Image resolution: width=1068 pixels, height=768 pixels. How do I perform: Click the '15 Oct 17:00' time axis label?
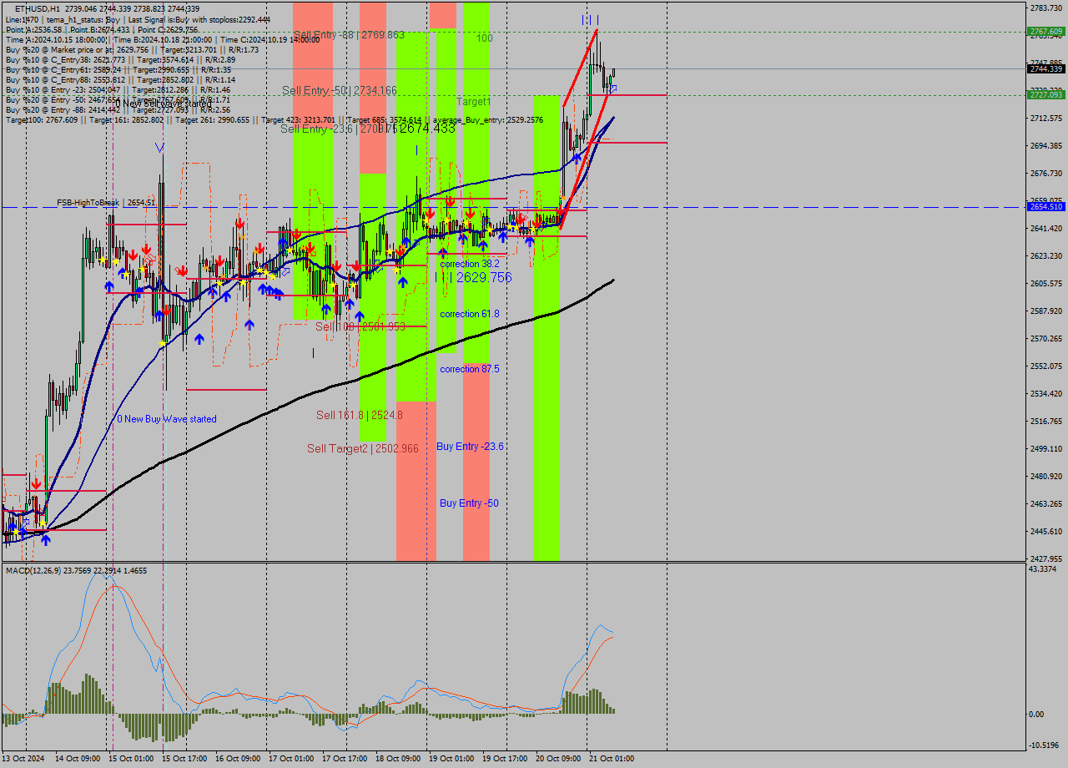click(184, 759)
